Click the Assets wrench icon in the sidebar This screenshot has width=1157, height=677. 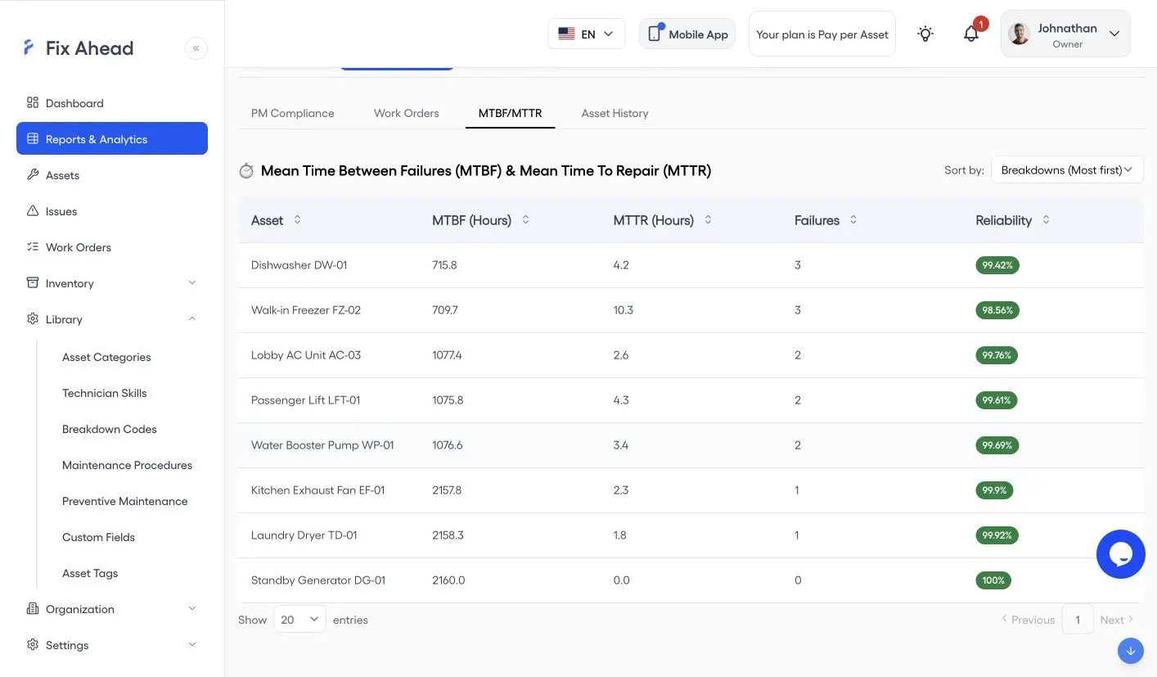click(x=33, y=175)
